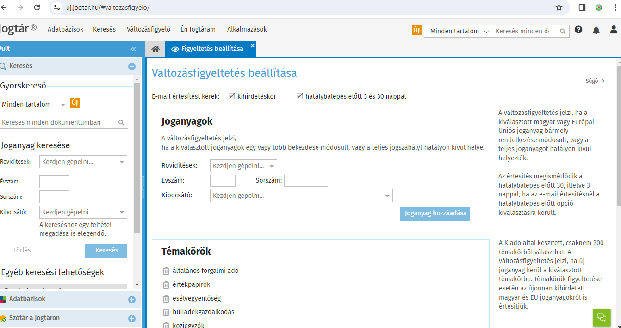Open the notifications bell icon
Viewport: 621px width, 328px height.
point(596,31)
